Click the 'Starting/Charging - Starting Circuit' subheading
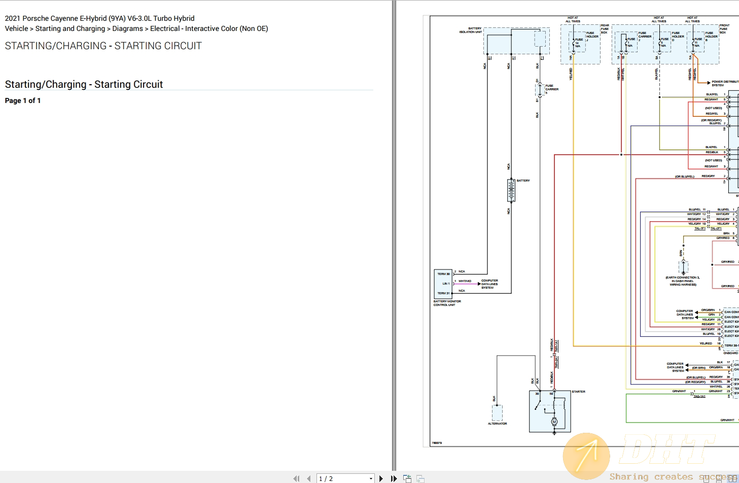 84,84
